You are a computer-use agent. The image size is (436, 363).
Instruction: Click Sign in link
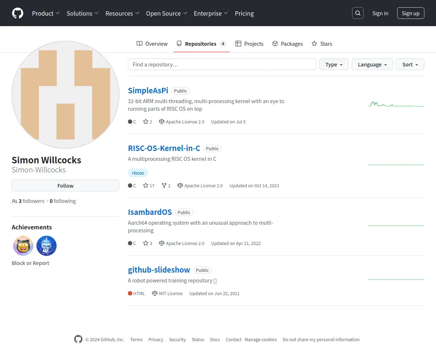380,13
